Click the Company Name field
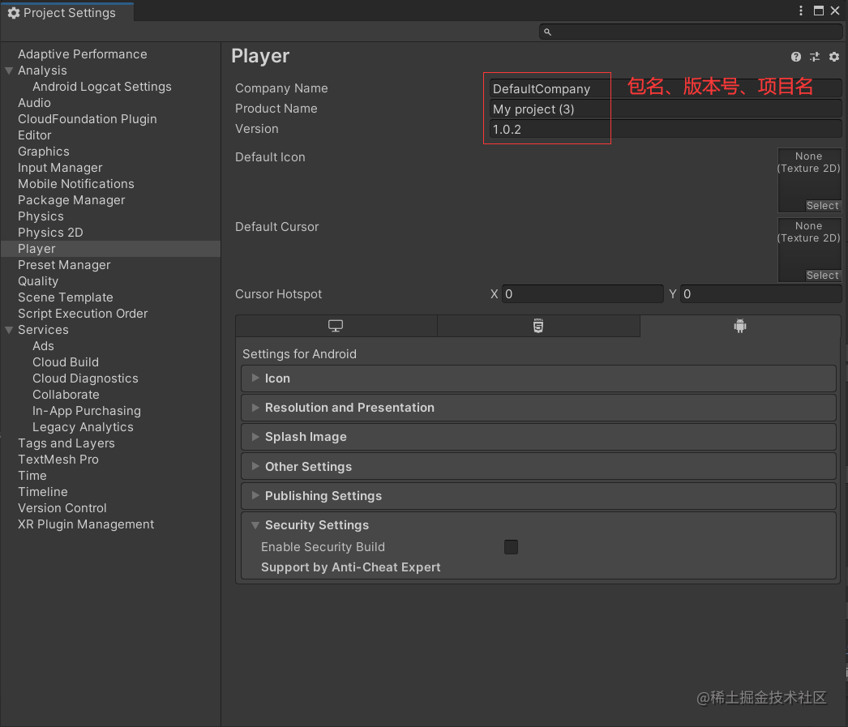This screenshot has height=727, width=848. click(x=666, y=88)
